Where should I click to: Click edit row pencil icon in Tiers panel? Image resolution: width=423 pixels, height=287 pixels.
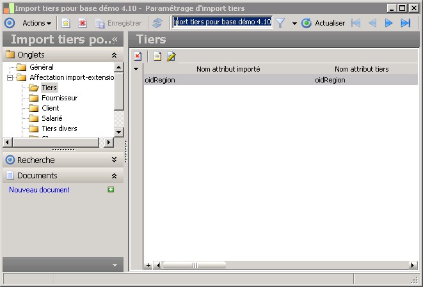172,56
